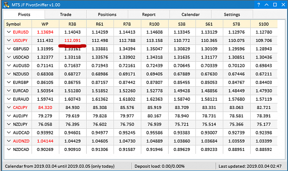Viewport: 288px width, 171px height.
Task: Click the Deposit load status text
Action: pos(159,166)
